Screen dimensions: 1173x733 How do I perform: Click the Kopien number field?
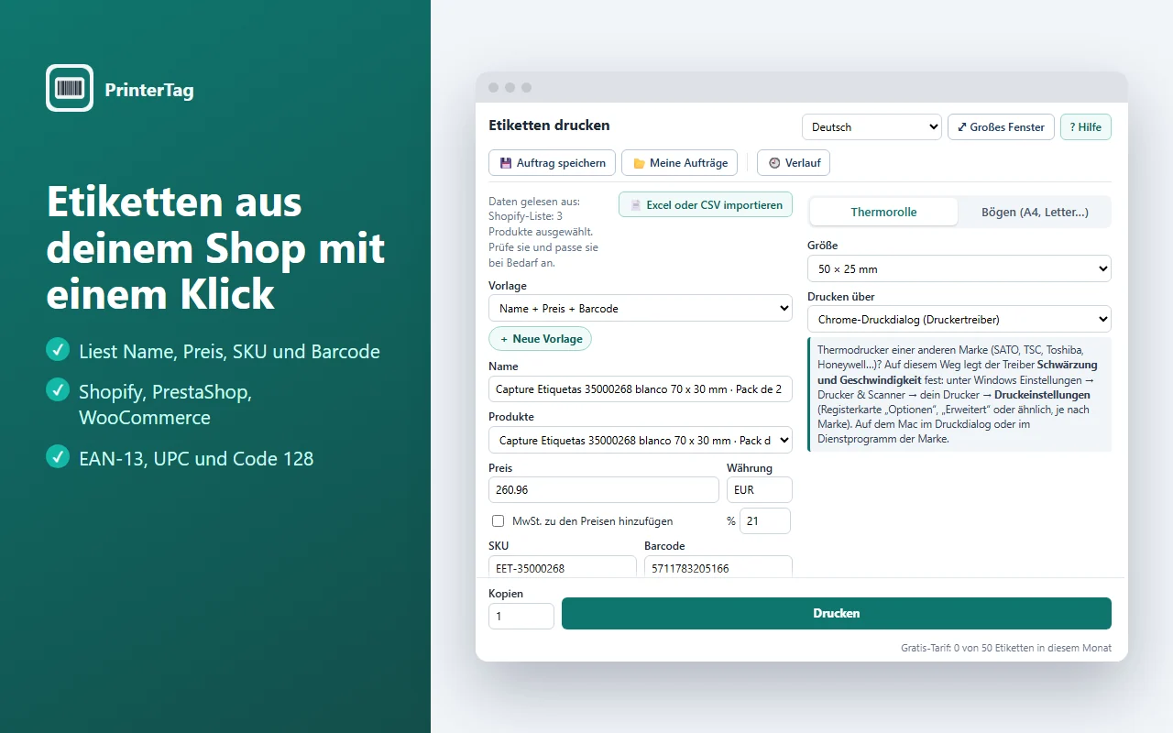(521, 616)
